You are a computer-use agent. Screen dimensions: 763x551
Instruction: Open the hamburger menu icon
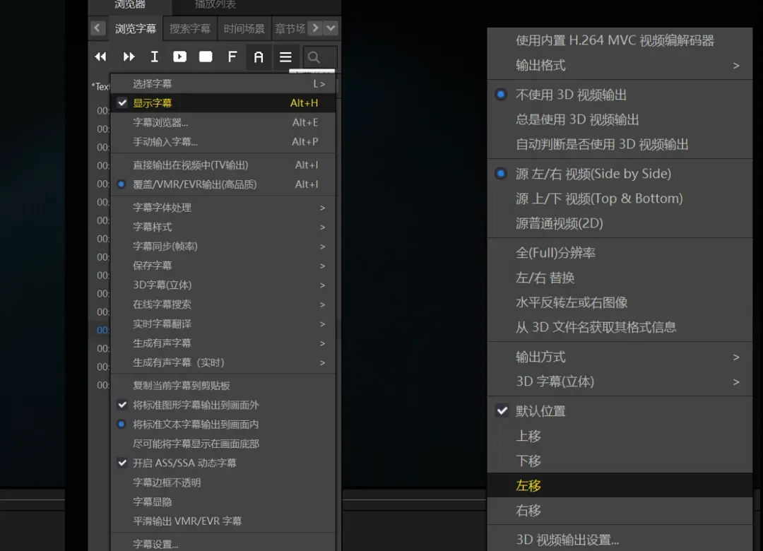[x=285, y=57]
